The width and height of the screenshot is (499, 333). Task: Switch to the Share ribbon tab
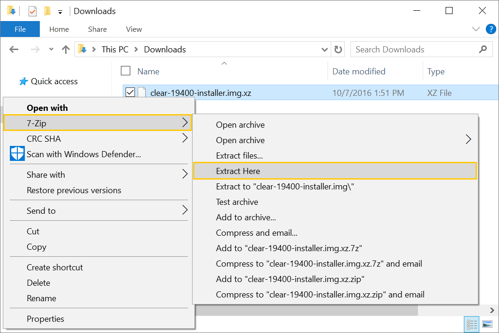97,29
